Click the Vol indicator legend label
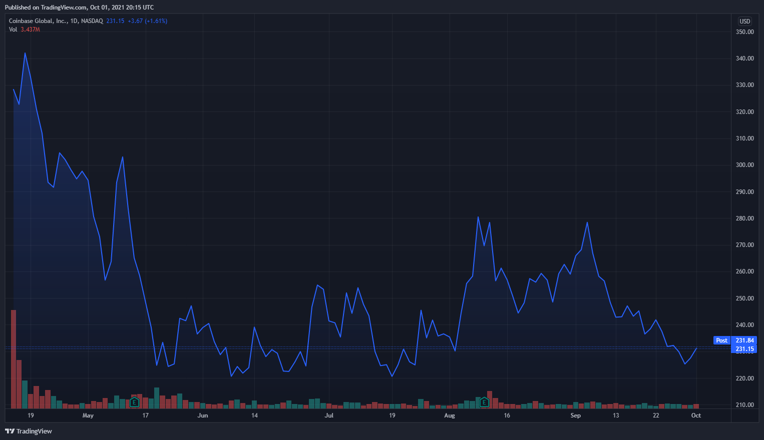This screenshot has height=440, width=764. click(x=13, y=29)
